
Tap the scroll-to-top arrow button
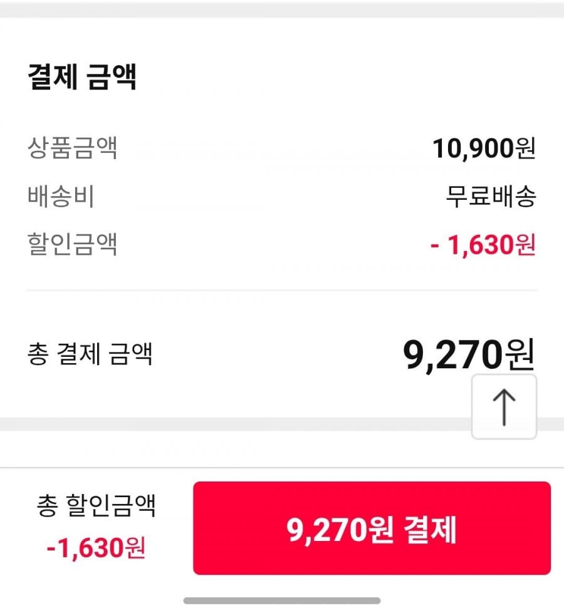click(x=504, y=407)
